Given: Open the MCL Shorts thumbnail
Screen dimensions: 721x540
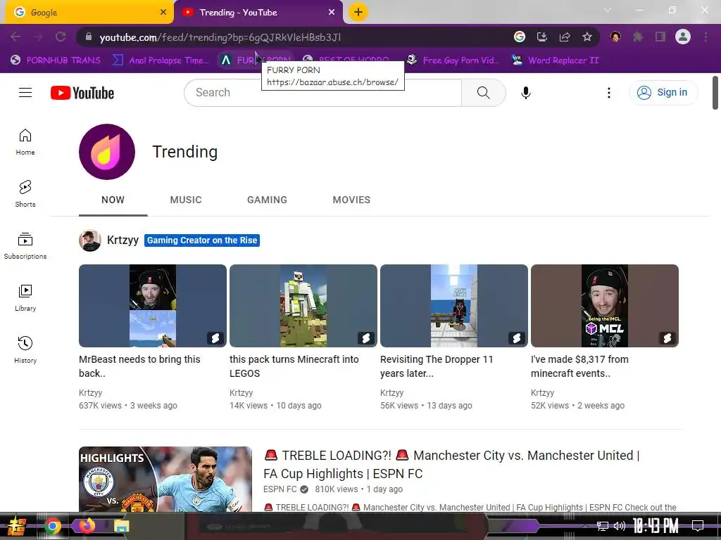Looking at the screenshot, I should 605,306.
